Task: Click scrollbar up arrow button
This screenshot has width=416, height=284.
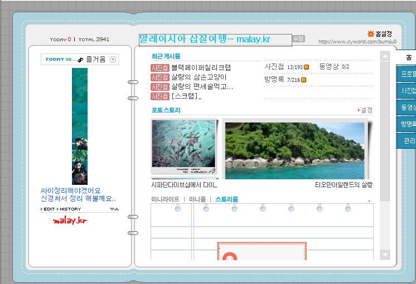Action: [x=385, y=56]
